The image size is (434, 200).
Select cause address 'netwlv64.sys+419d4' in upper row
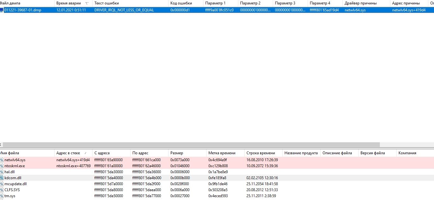[409, 10]
